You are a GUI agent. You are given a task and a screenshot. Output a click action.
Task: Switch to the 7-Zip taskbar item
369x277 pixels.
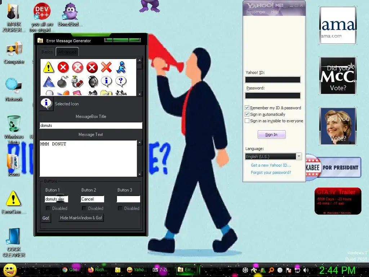(x=161, y=270)
